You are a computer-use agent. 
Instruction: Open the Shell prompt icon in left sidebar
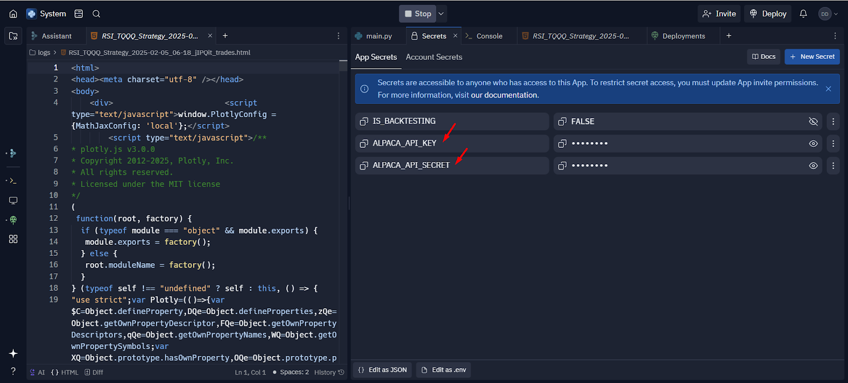coord(13,181)
